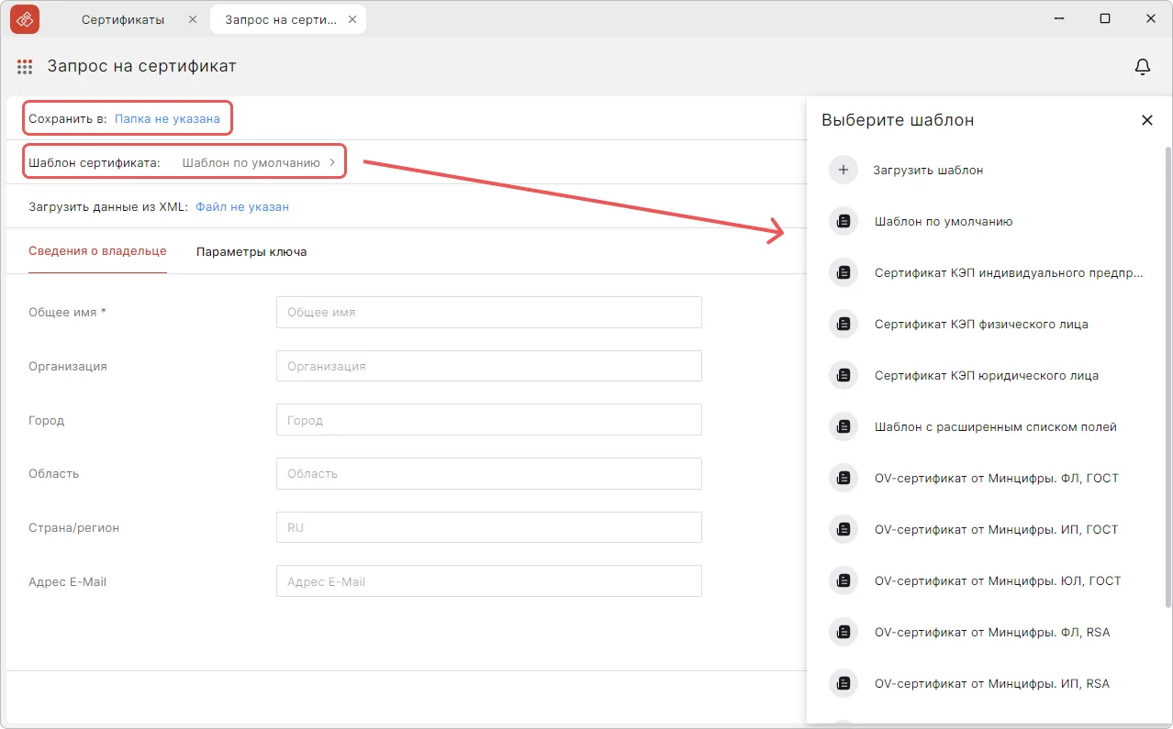Open the Параметры ключа tab
This screenshot has width=1173, height=729.
coord(251,251)
